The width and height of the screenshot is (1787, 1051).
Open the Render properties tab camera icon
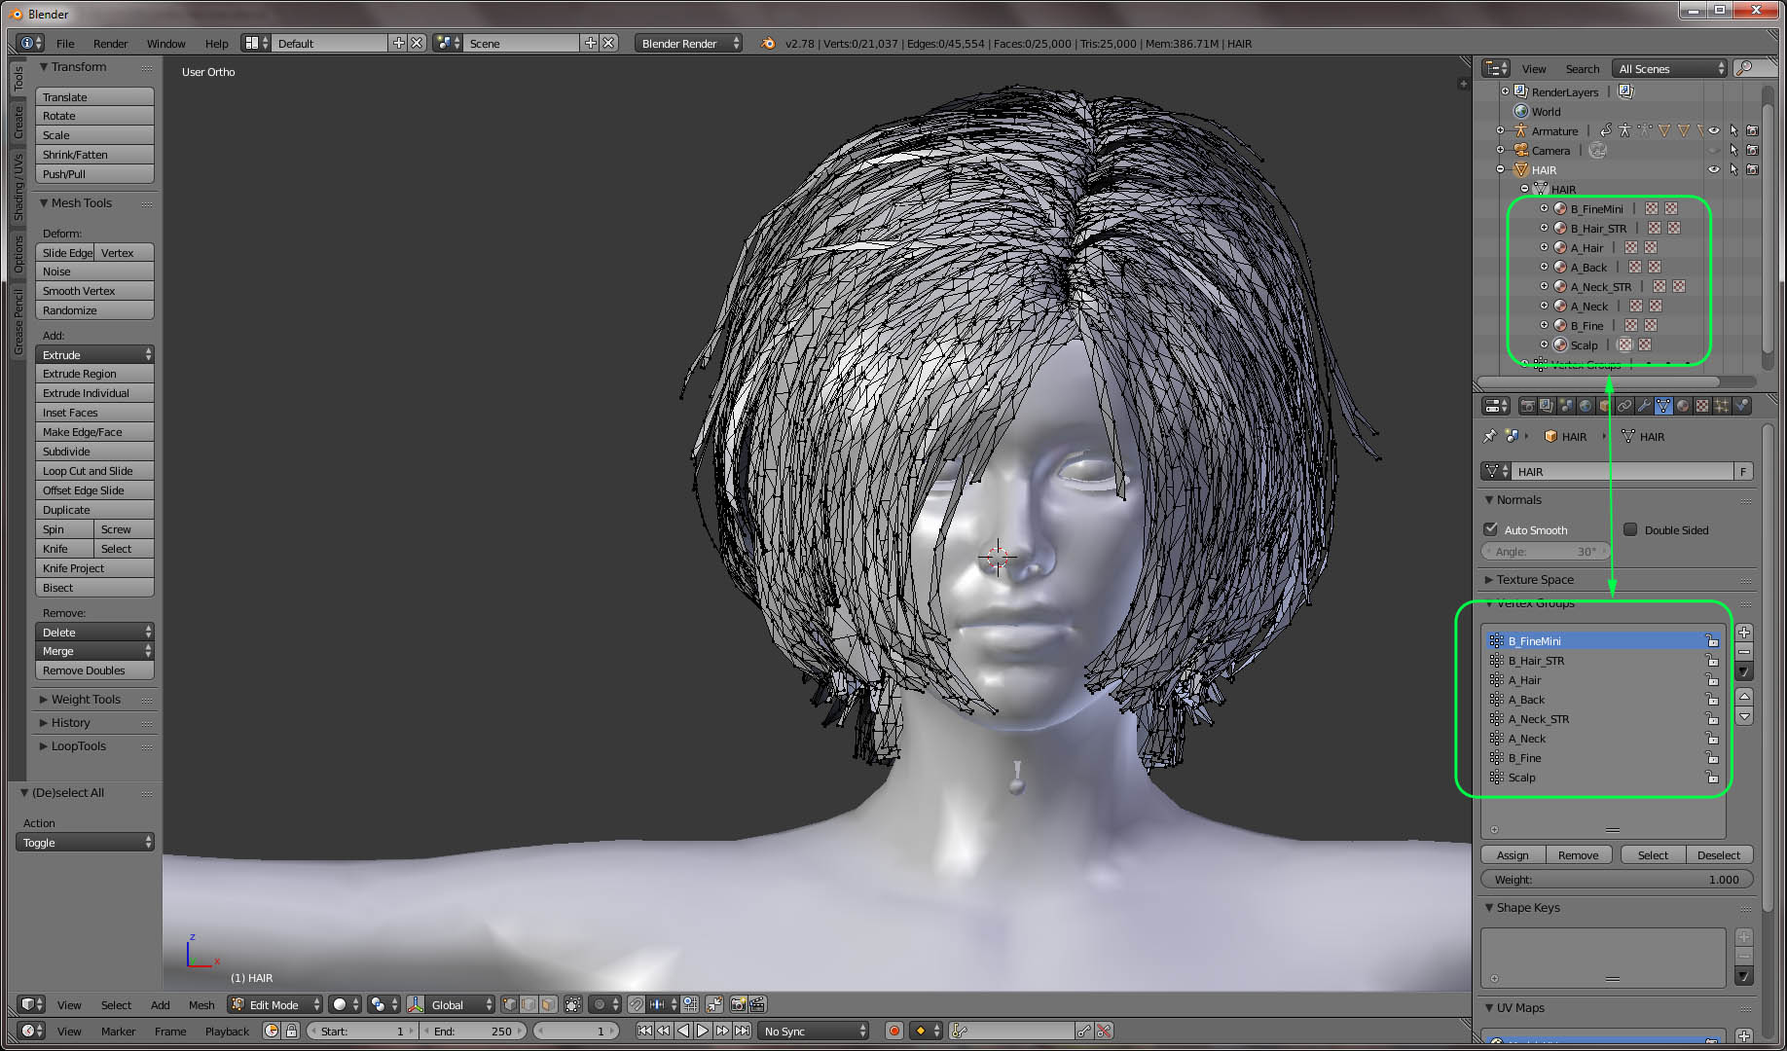click(1528, 406)
